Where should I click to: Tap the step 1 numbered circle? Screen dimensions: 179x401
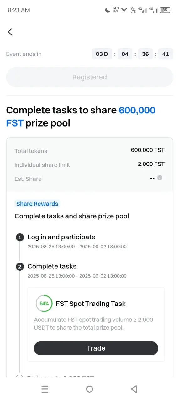pos(20,237)
